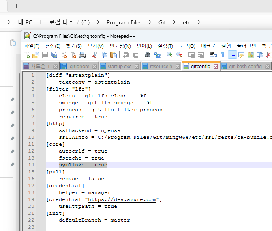Toggle the Word wrap icon
Image resolution: width=272 pixels, height=231 pixels.
click(213, 55)
